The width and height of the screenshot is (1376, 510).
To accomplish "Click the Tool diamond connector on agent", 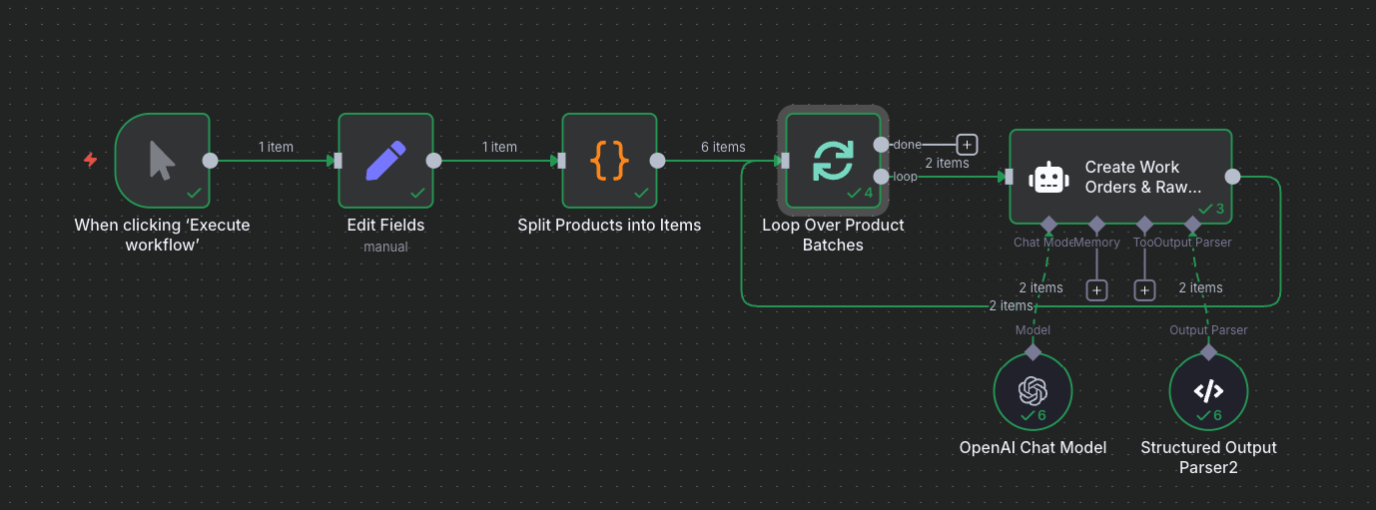I will click(x=1144, y=224).
